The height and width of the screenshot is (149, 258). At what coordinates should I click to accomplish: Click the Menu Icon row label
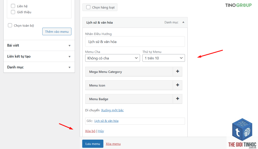(x=97, y=85)
